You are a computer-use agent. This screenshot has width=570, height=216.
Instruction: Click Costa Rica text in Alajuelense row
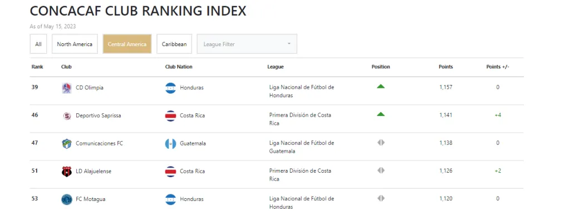click(x=192, y=172)
